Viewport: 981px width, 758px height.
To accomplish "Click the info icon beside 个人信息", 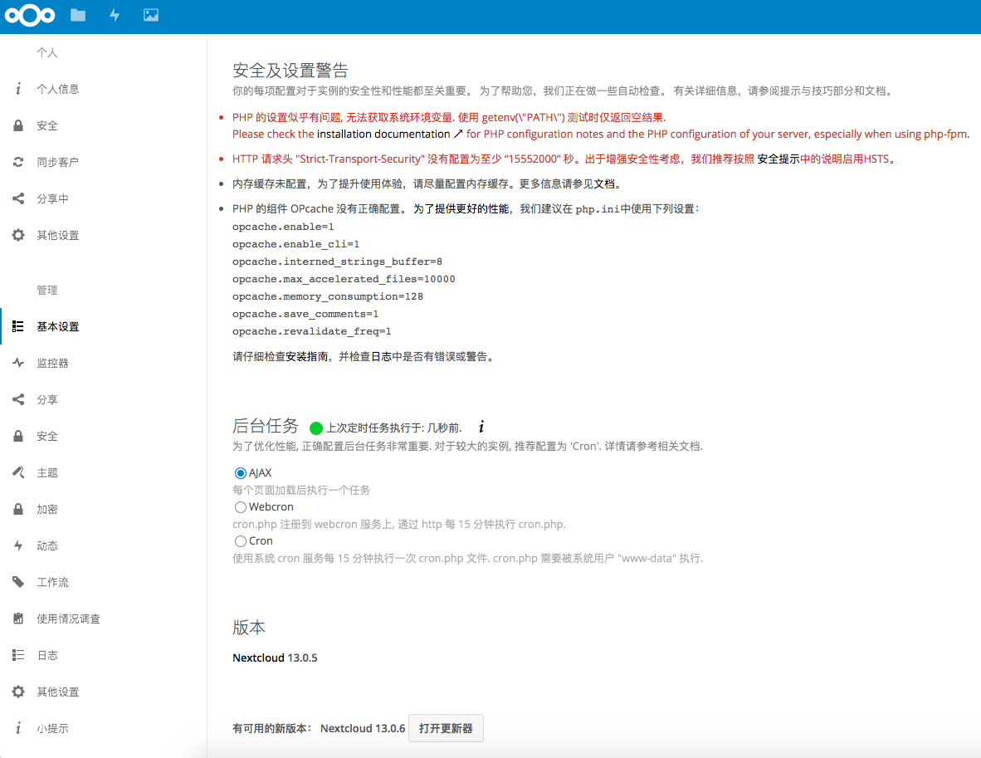I will [18, 89].
